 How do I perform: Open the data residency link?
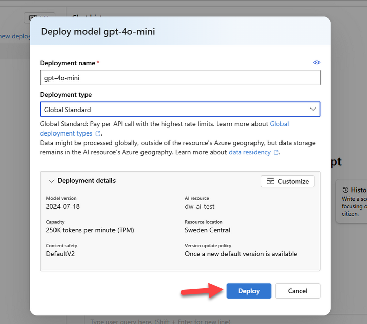[x=249, y=152]
